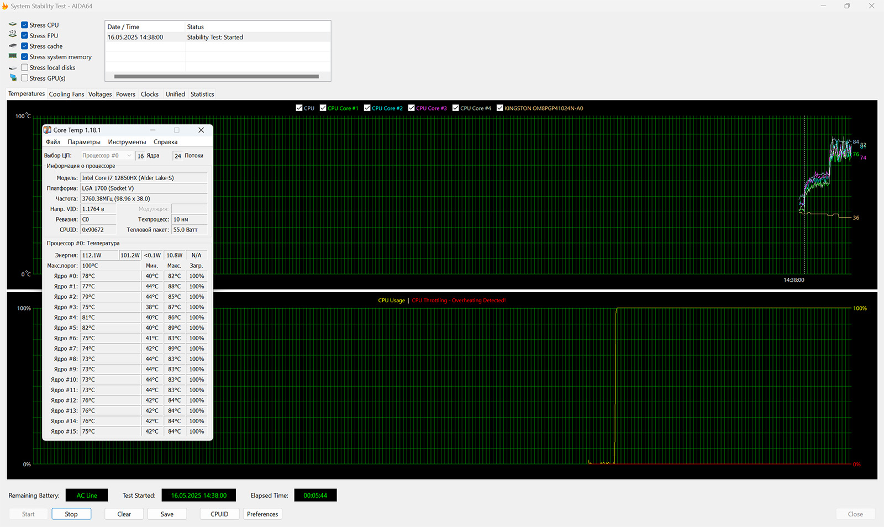
Task: Uncheck Stress cache
Action: (x=24, y=46)
